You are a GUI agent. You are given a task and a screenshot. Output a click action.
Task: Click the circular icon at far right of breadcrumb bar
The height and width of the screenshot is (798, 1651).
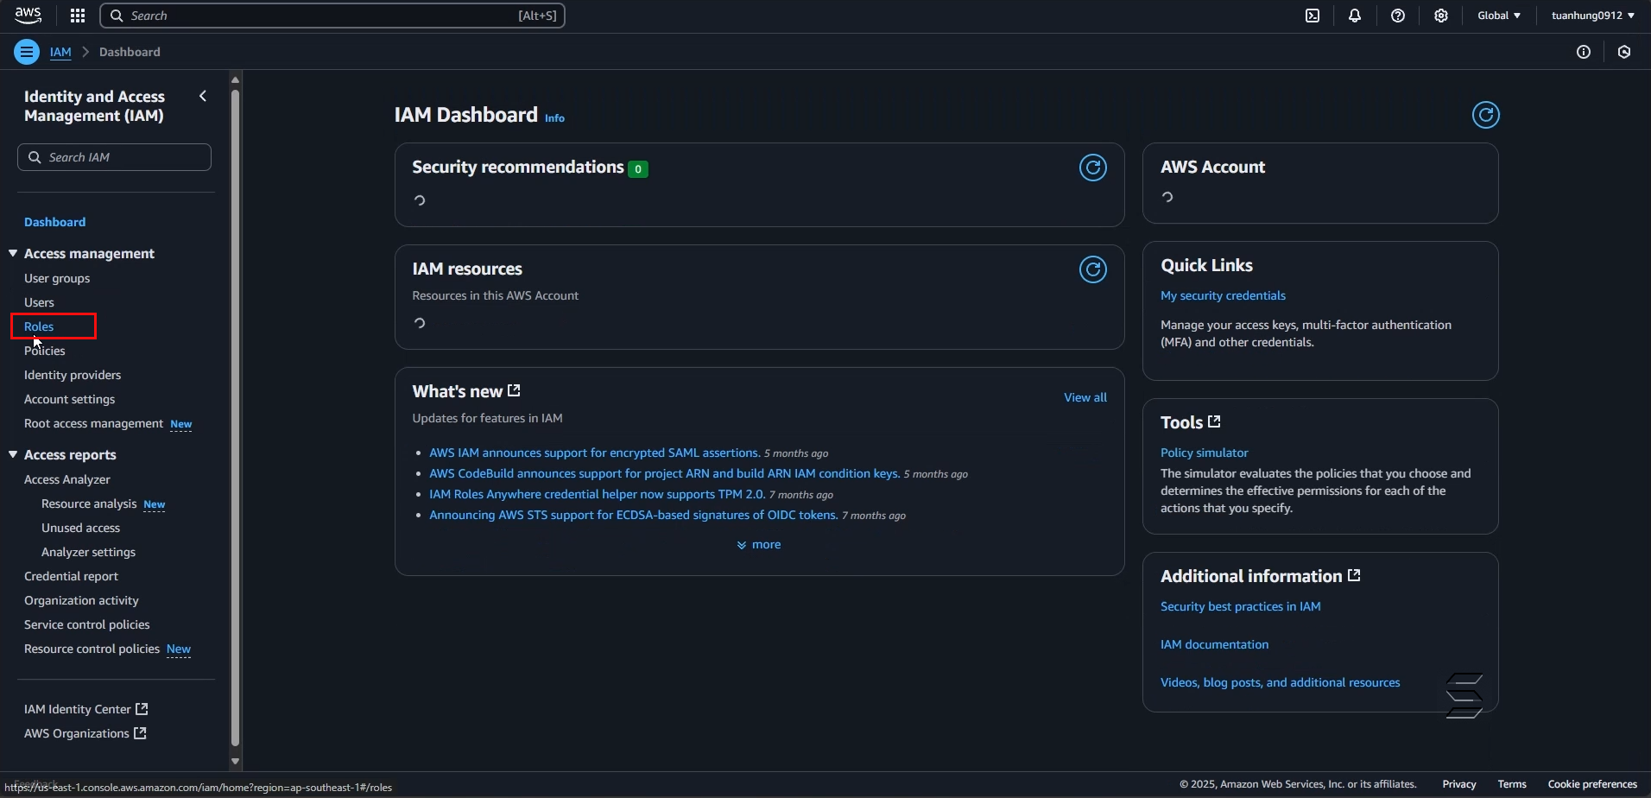(1624, 52)
